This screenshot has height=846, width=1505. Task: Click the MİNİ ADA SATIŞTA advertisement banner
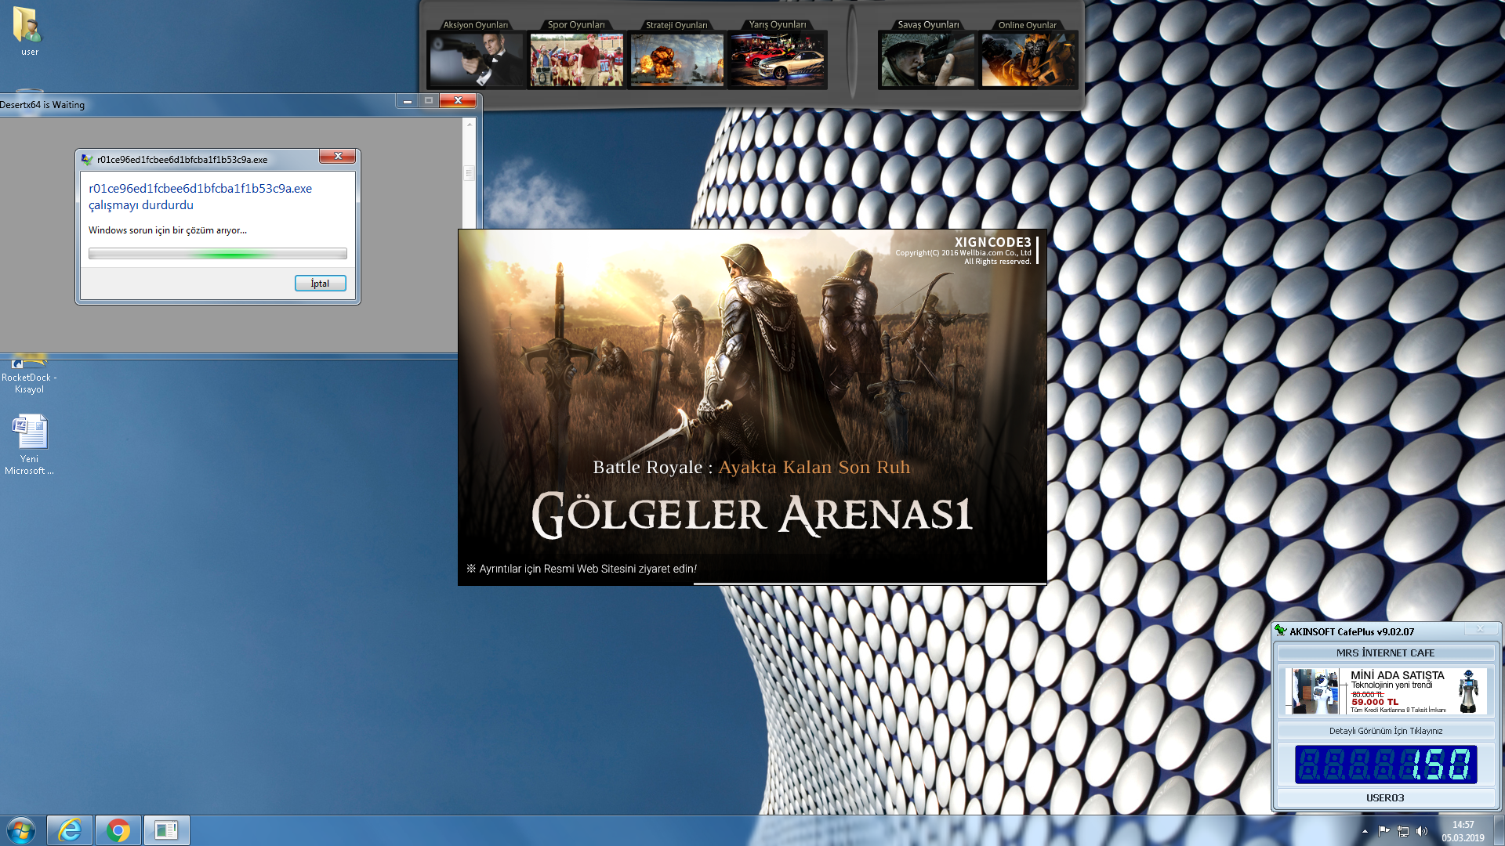coord(1386,691)
